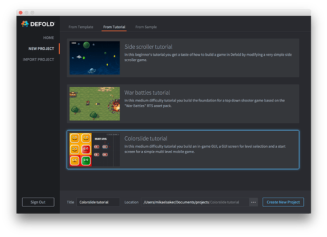Open location browse ellipsis button
The image size is (327, 237).
click(x=253, y=202)
